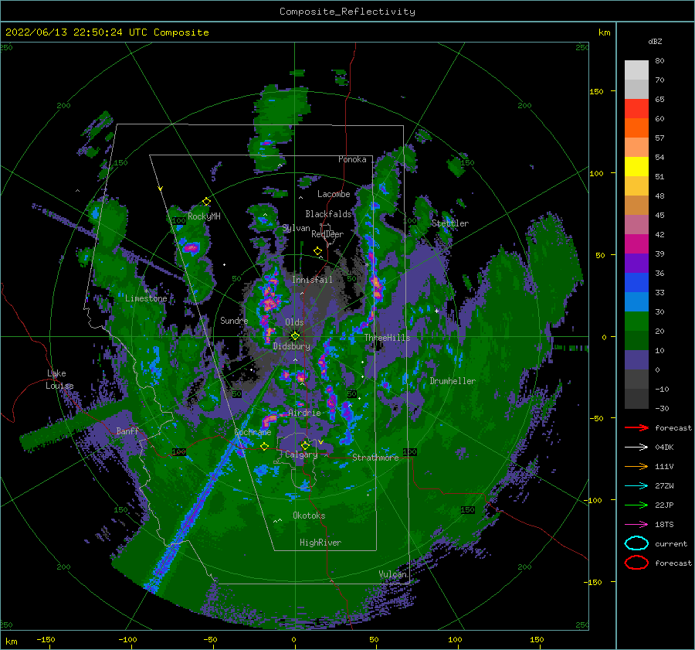Click the yellow diamond marker below Cochrane
Image resolution: width=695 pixels, height=650 pixels.
(x=265, y=447)
